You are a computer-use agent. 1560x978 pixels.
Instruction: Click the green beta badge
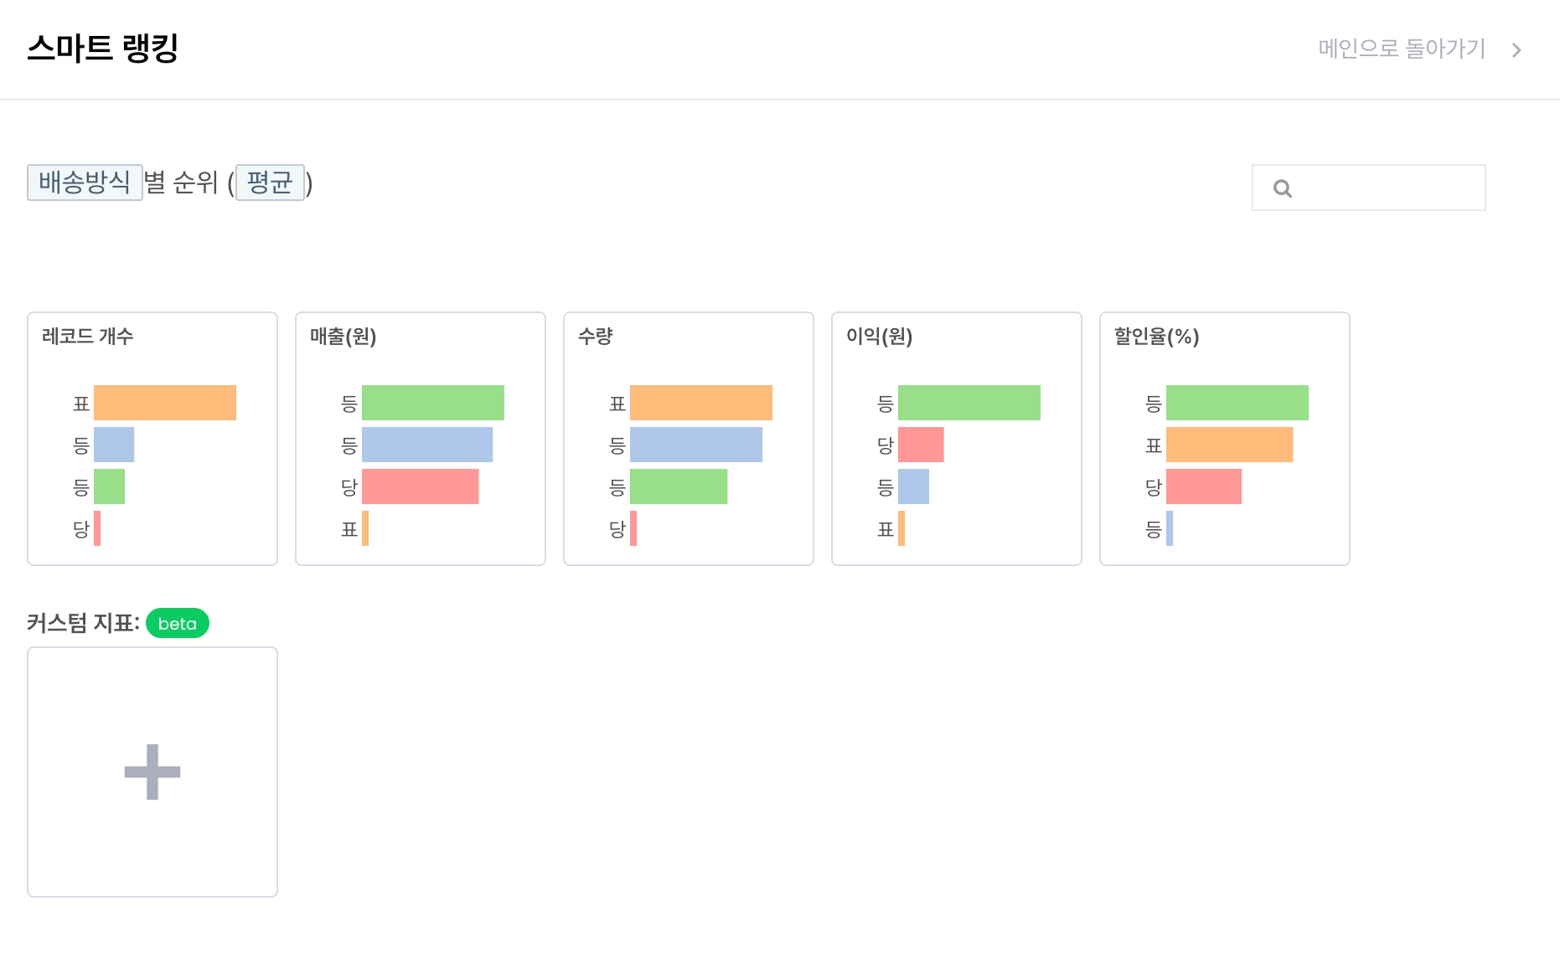178,623
